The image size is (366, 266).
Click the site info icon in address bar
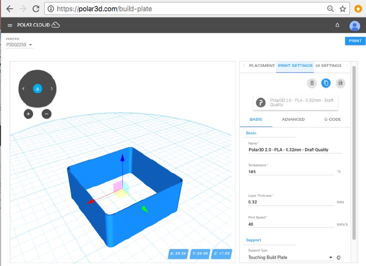click(50, 9)
